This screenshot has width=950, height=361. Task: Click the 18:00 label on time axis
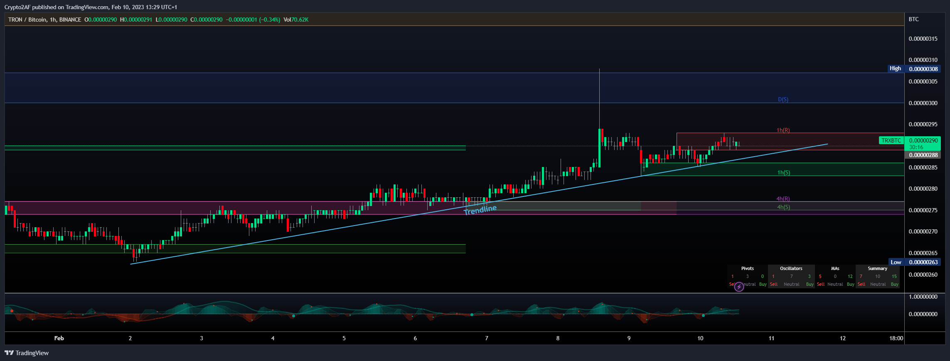[x=896, y=338]
